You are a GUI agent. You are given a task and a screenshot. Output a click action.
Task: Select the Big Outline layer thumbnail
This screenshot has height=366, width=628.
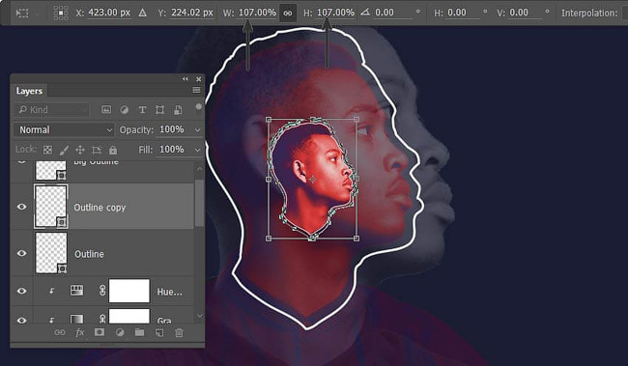pos(51,170)
